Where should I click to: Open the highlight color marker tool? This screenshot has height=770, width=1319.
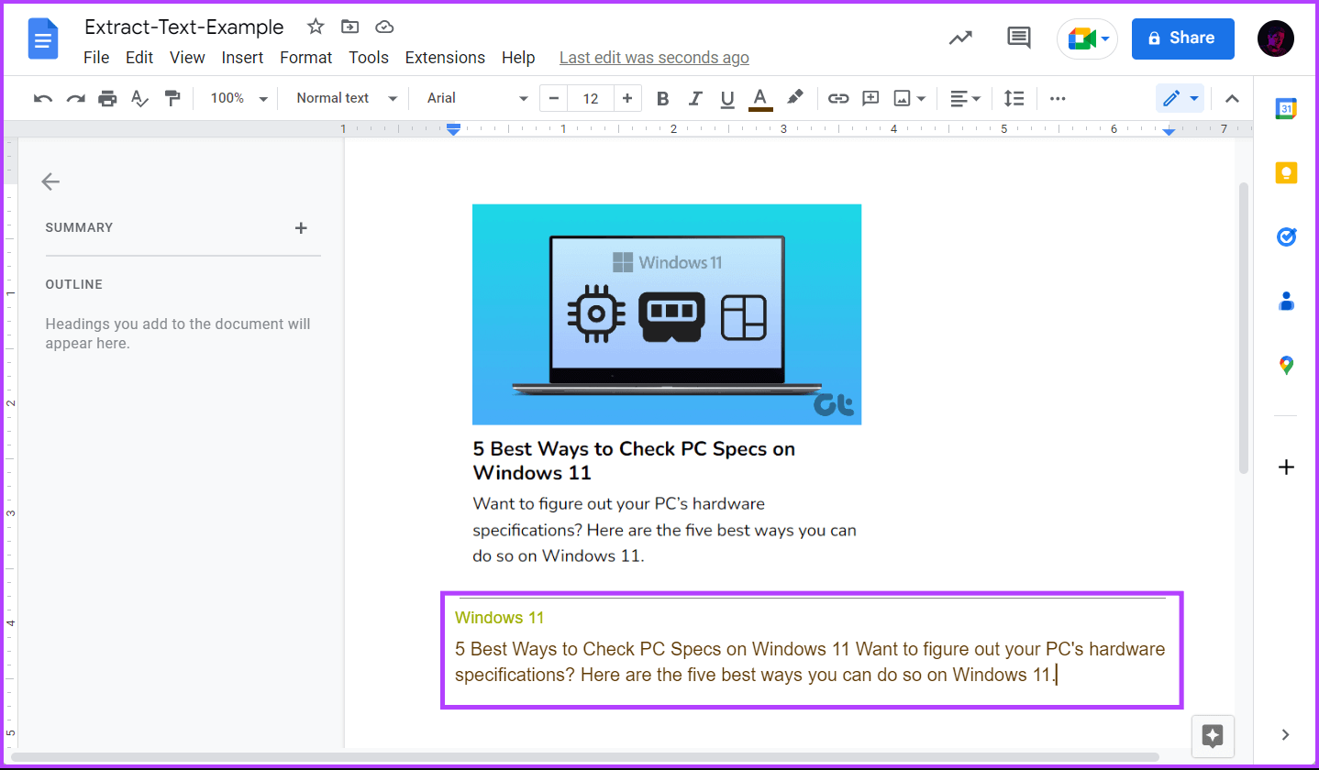click(795, 98)
